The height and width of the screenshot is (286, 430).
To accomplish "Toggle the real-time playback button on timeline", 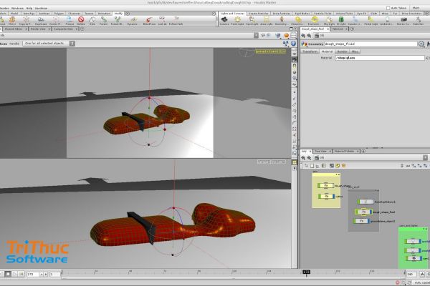I will click(x=21, y=274).
